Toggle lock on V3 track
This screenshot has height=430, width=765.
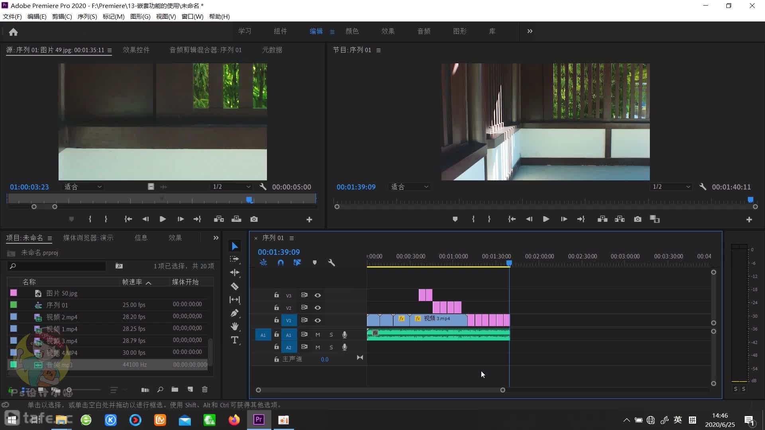click(x=277, y=295)
